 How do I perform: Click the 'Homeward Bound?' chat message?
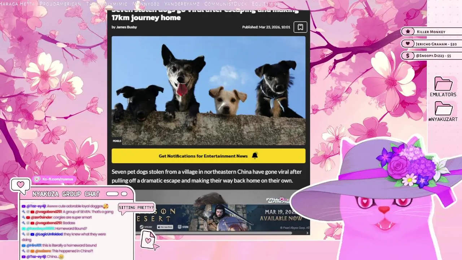pyautogui.click(x=71, y=229)
